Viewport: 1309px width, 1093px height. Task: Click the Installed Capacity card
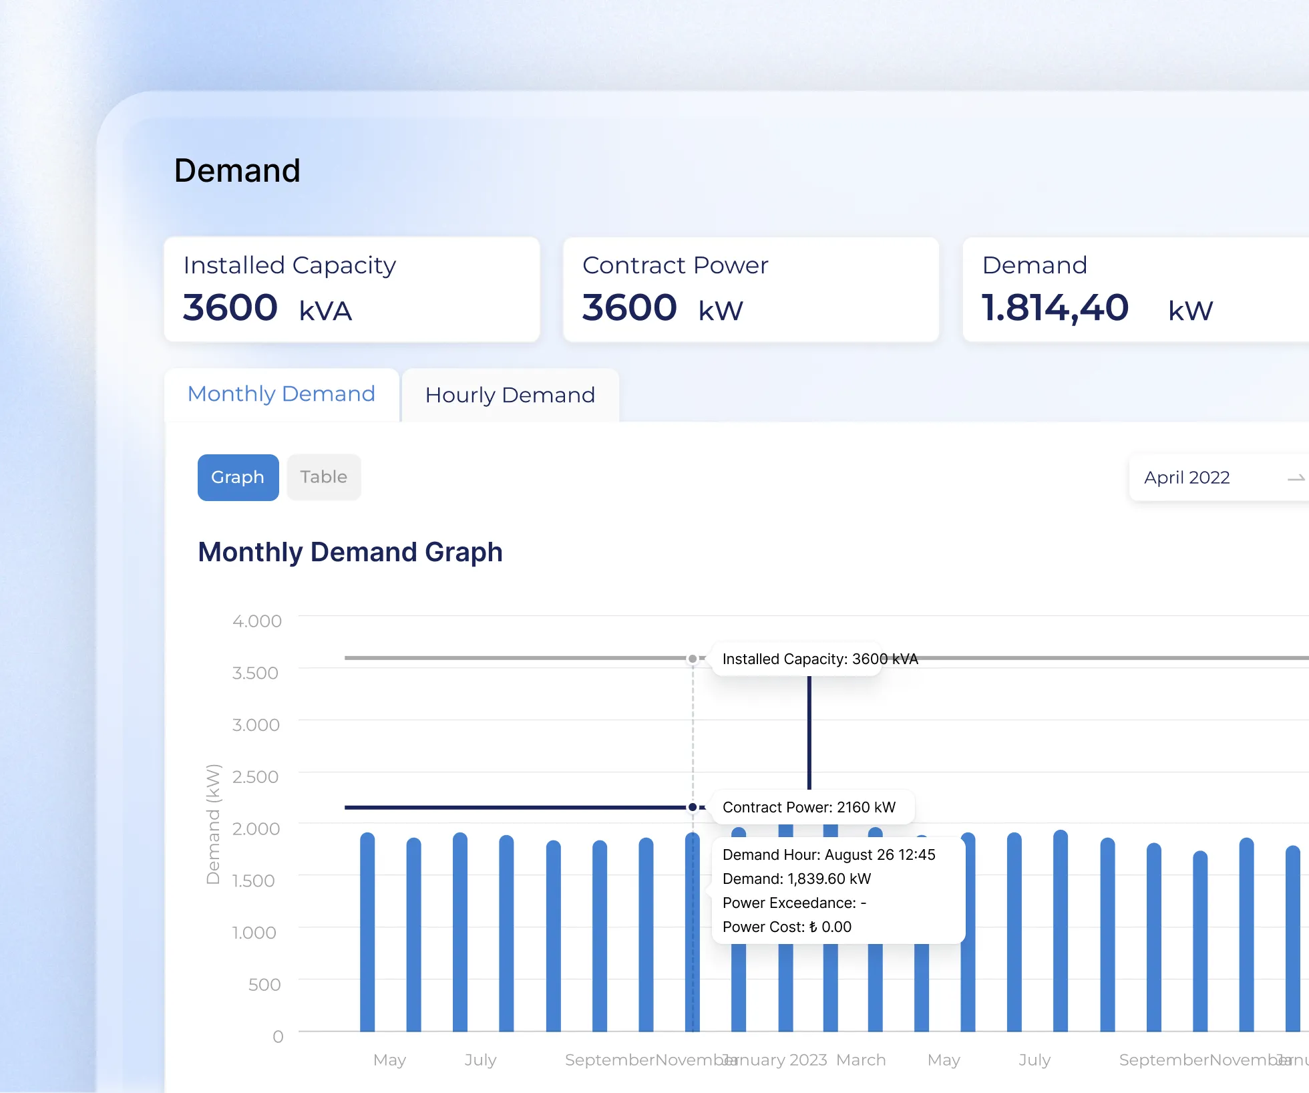[351, 289]
